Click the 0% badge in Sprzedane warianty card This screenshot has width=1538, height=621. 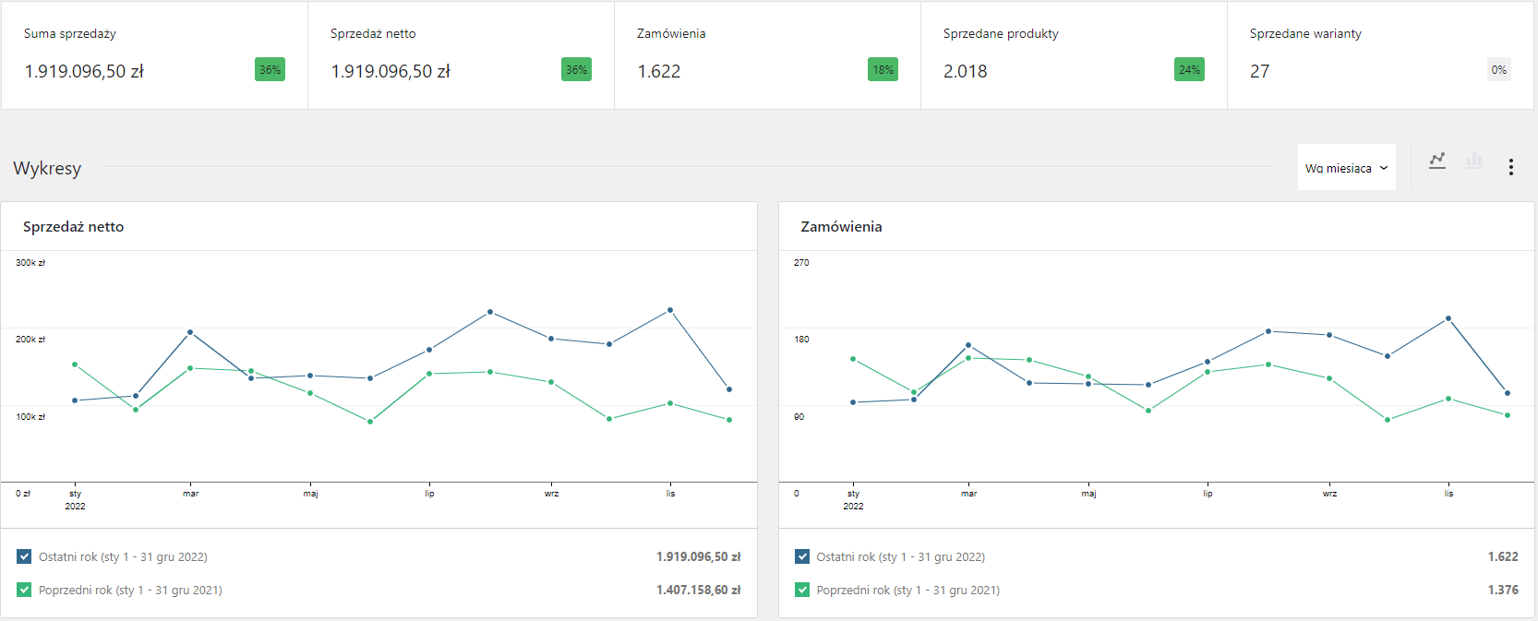pos(1498,70)
